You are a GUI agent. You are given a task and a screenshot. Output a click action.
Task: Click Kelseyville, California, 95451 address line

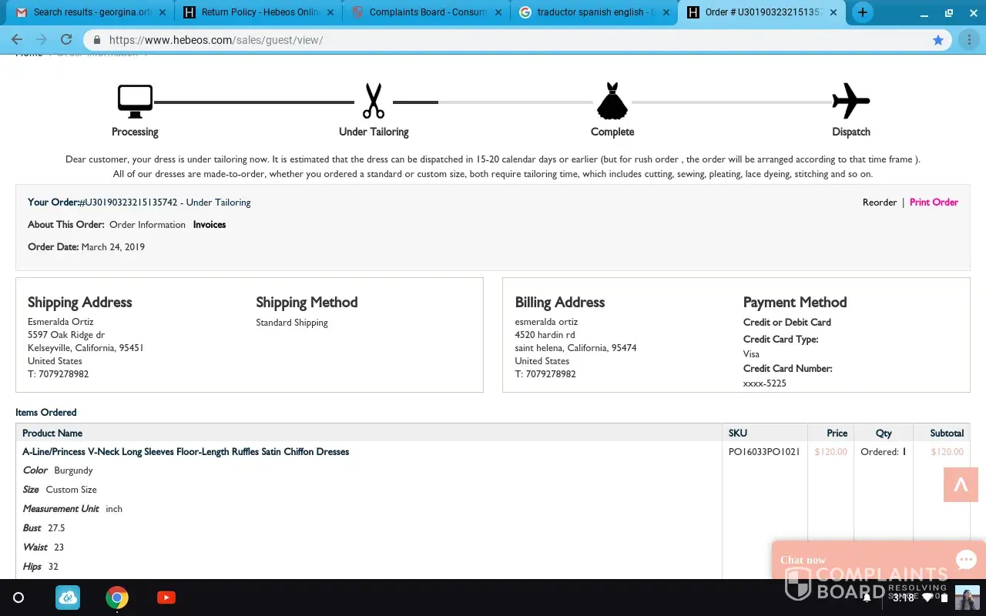point(86,348)
